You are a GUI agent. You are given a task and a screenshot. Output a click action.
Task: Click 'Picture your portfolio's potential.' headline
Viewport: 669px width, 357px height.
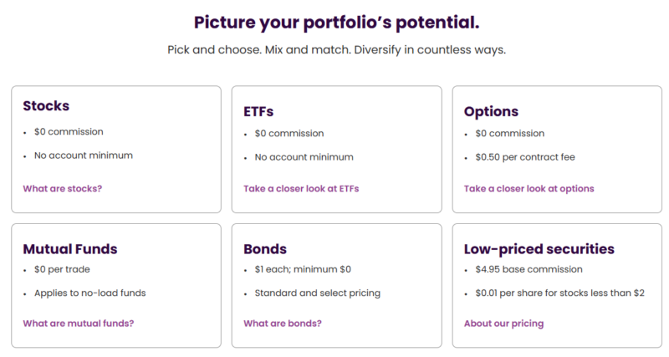pos(337,23)
